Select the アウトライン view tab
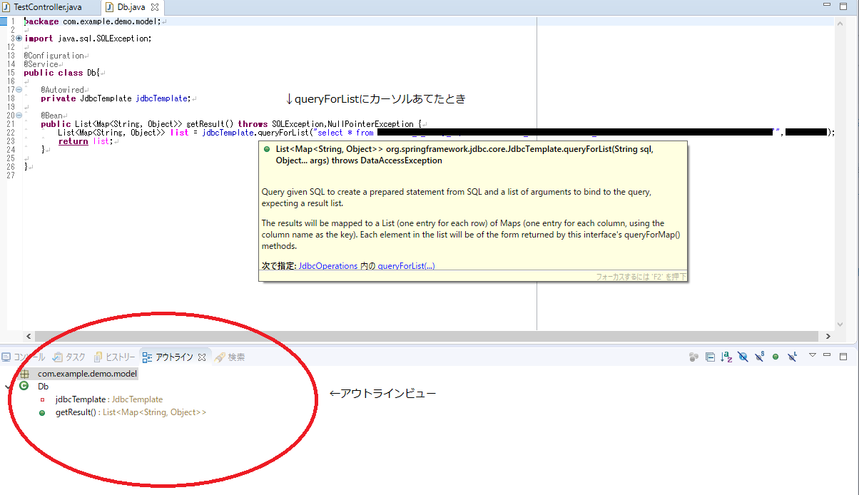 [x=174, y=357]
